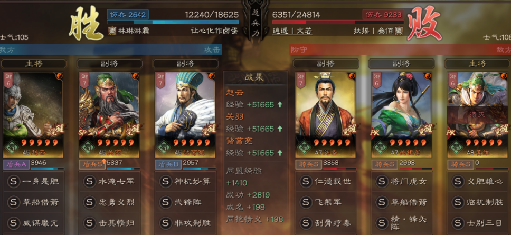Open the 关羽 SP portrait card

point(109,115)
